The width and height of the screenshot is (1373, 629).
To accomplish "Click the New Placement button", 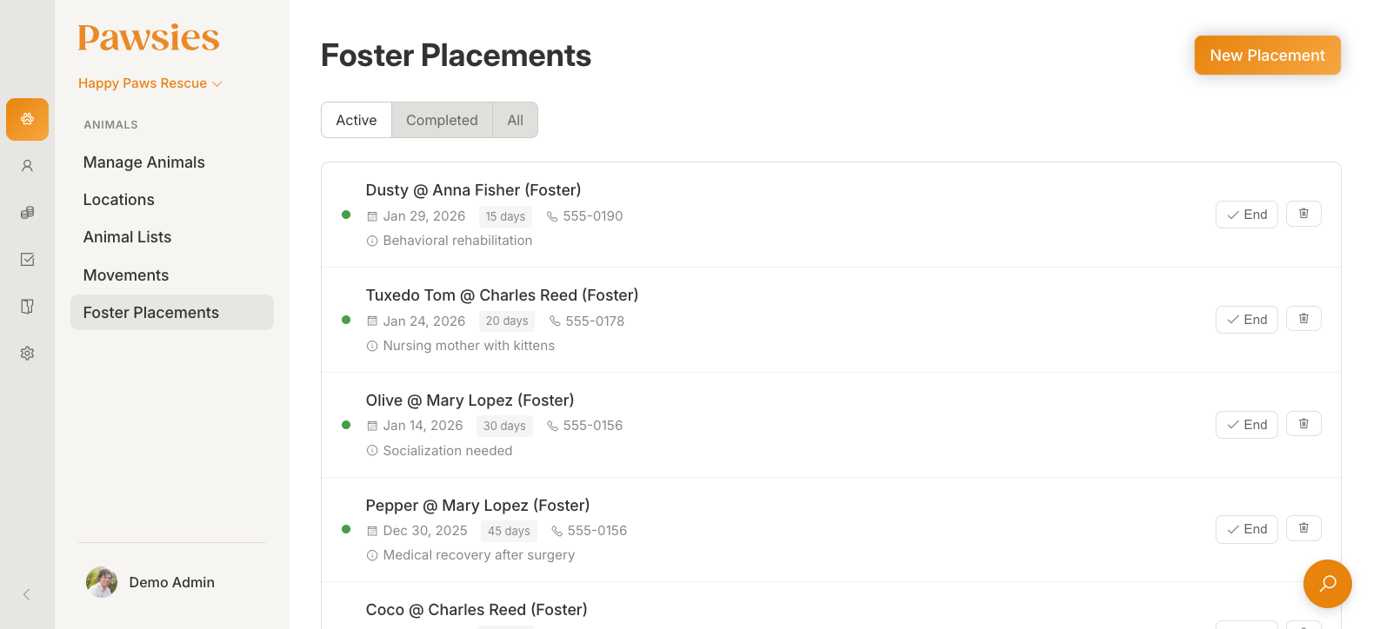I will click(x=1267, y=56).
